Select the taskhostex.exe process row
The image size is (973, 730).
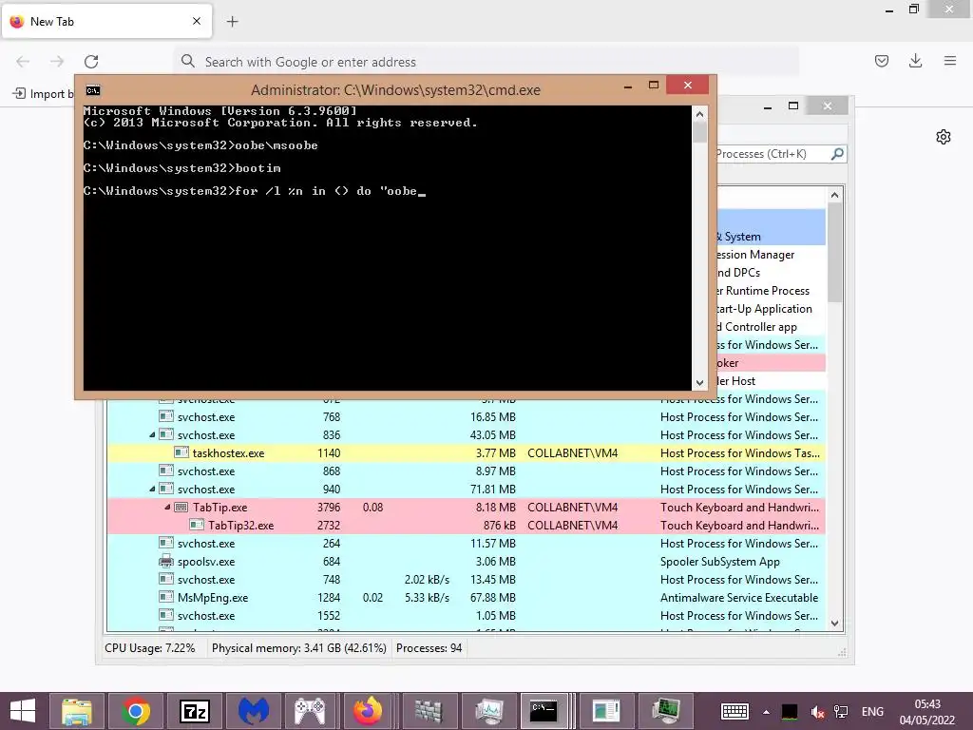[x=467, y=453]
